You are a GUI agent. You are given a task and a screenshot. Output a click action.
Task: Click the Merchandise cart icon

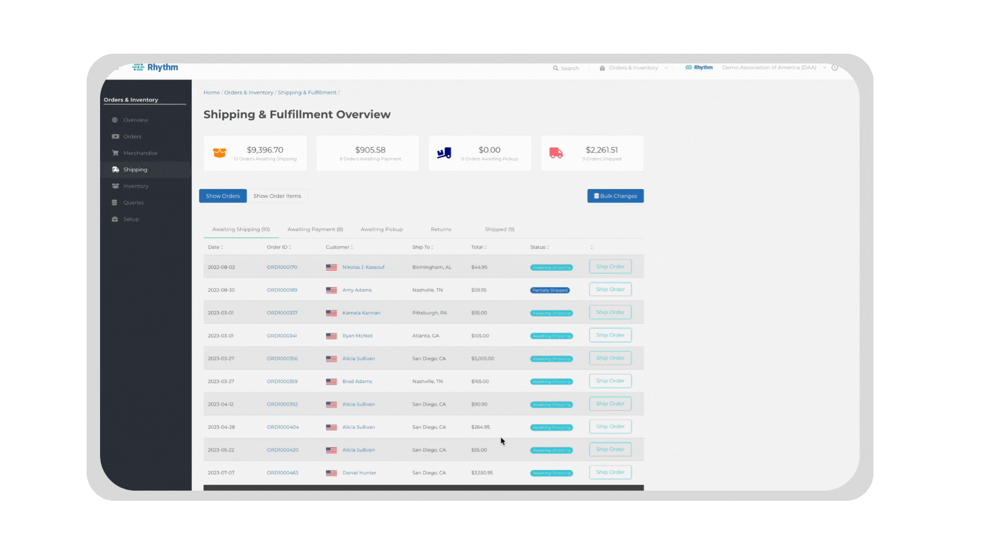pyautogui.click(x=115, y=153)
